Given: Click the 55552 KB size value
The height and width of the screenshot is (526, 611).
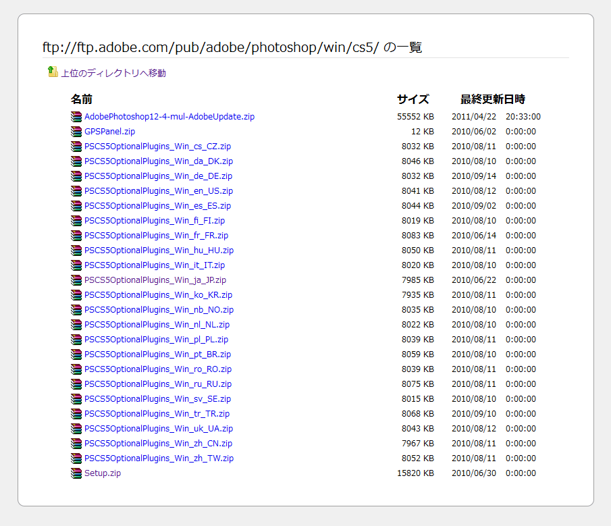Looking at the screenshot, I should [x=415, y=117].
